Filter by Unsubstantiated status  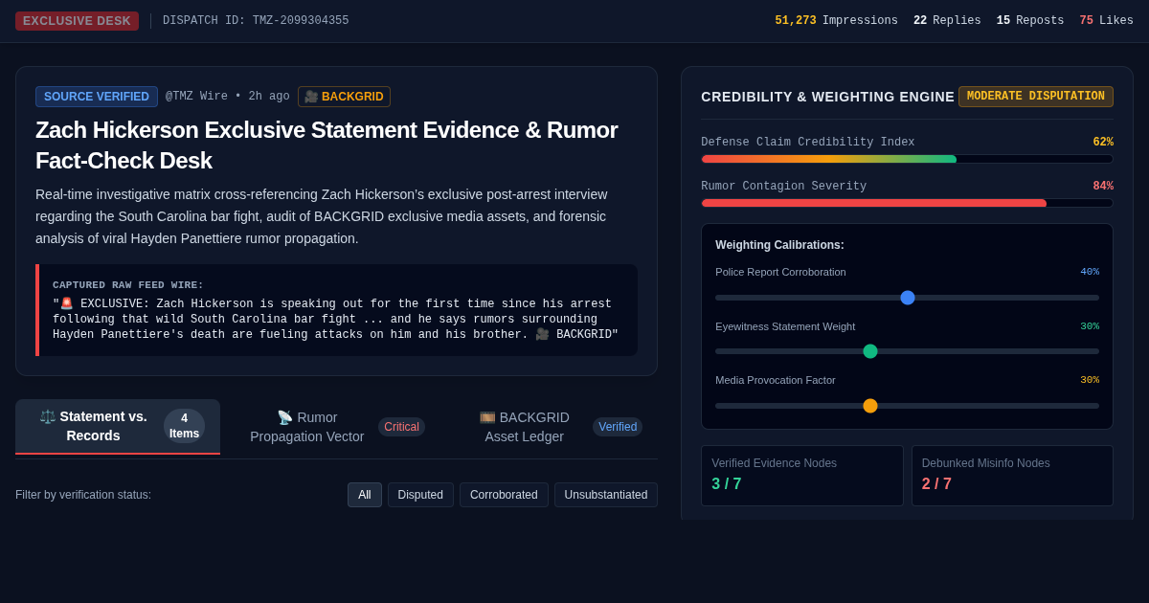(x=606, y=495)
